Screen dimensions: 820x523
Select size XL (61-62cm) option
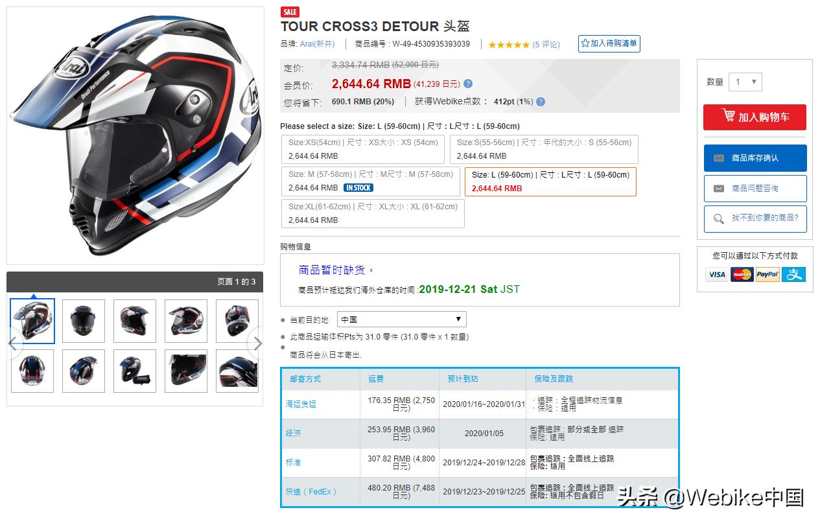[x=373, y=213]
